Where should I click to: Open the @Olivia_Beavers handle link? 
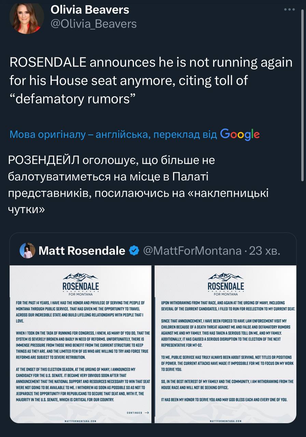pyautogui.click(x=93, y=24)
